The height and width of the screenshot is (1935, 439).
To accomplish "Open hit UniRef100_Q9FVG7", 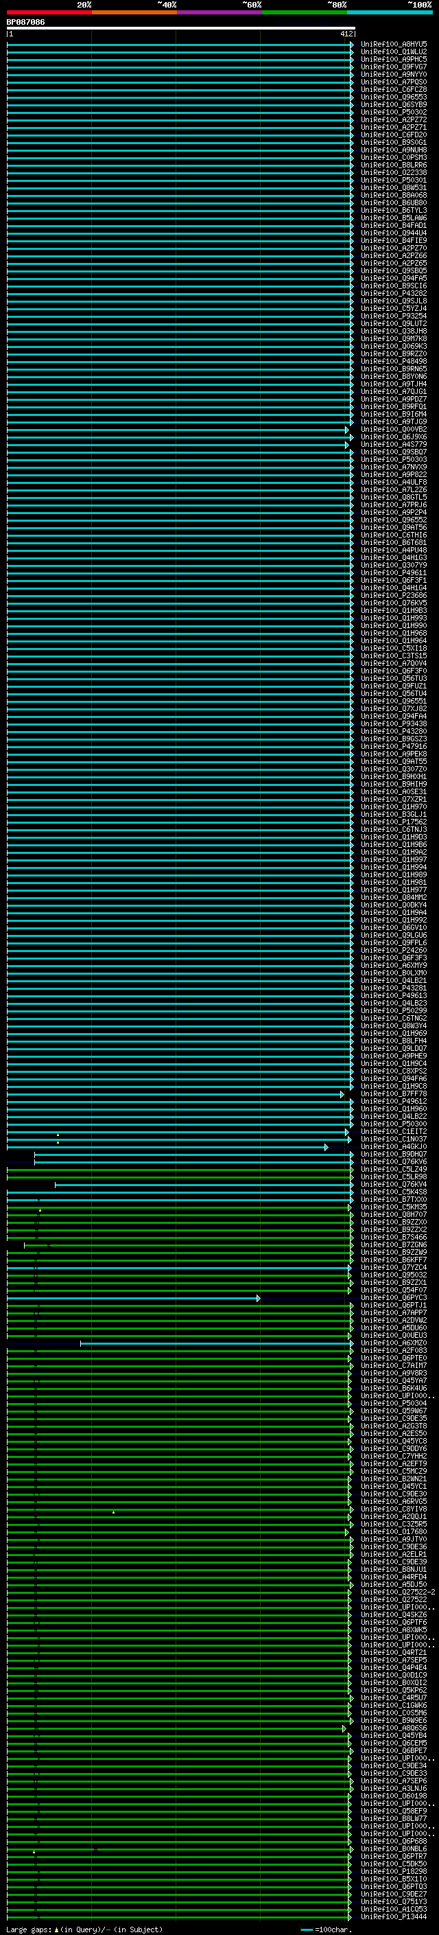I will (x=394, y=67).
